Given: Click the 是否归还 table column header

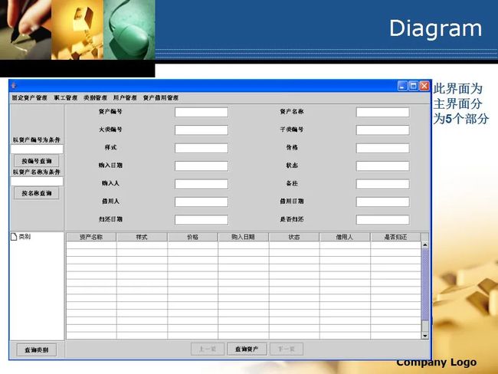Looking at the screenshot, I should click(x=395, y=237).
